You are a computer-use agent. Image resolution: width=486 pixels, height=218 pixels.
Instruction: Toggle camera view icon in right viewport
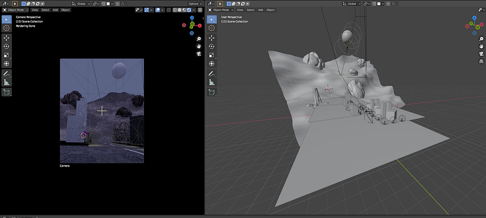(x=481, y=53)
